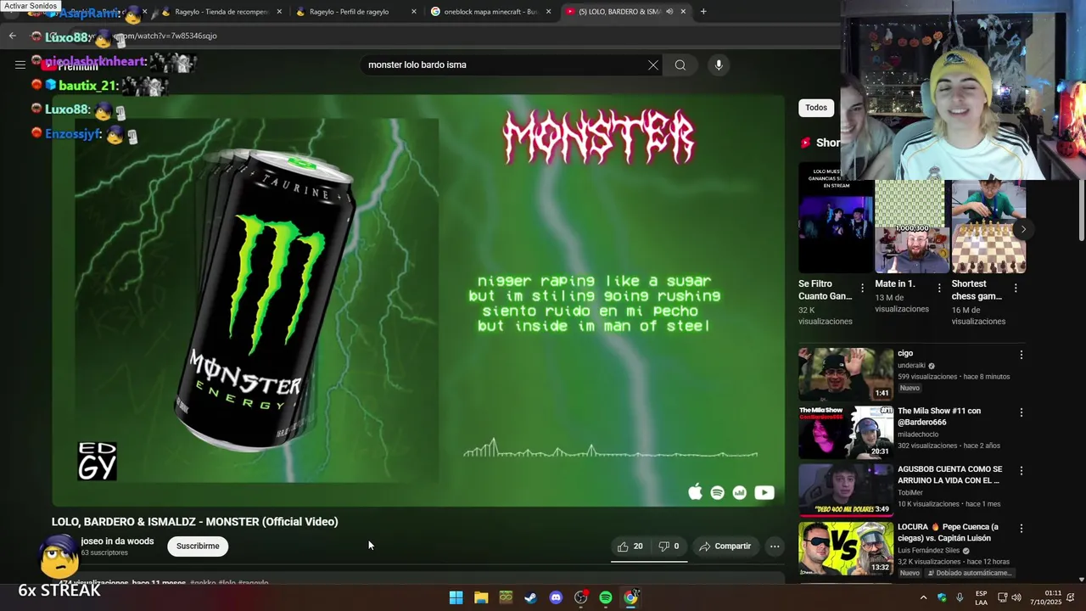This screenshot has width=1086, height=611.
Task: Click the 'Activar Sonidos' label
Action: tap(31, 6)
